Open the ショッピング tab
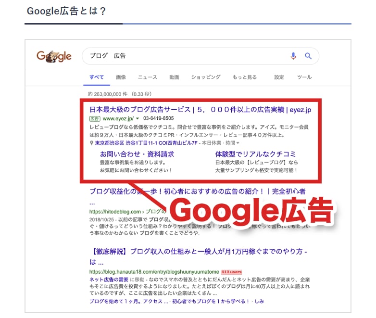This screenshot has height=318, width=376. coord(206,77)
